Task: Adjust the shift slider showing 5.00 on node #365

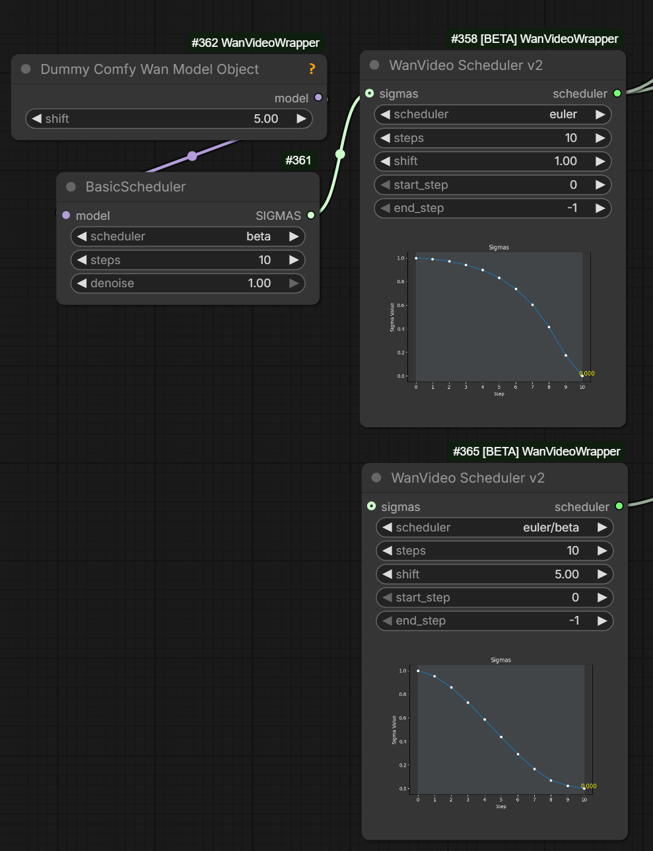Action: [x=495, y=574]
